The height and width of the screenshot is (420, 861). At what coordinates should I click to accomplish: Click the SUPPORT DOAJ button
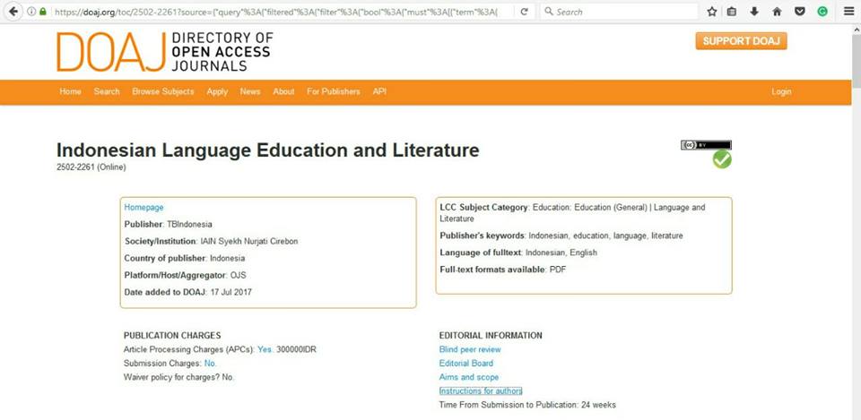click(742, 41)
